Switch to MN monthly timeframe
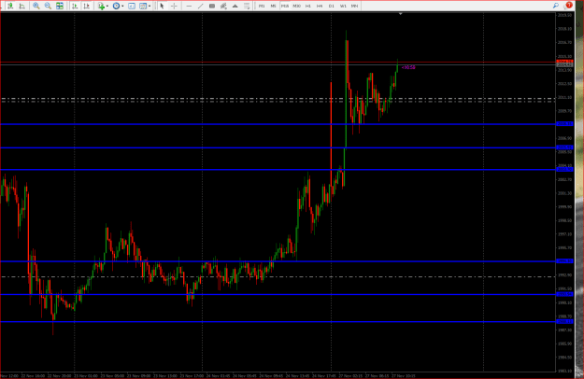Image resolution: width=584 pixels, height=379 pixels. click(354, 6)
